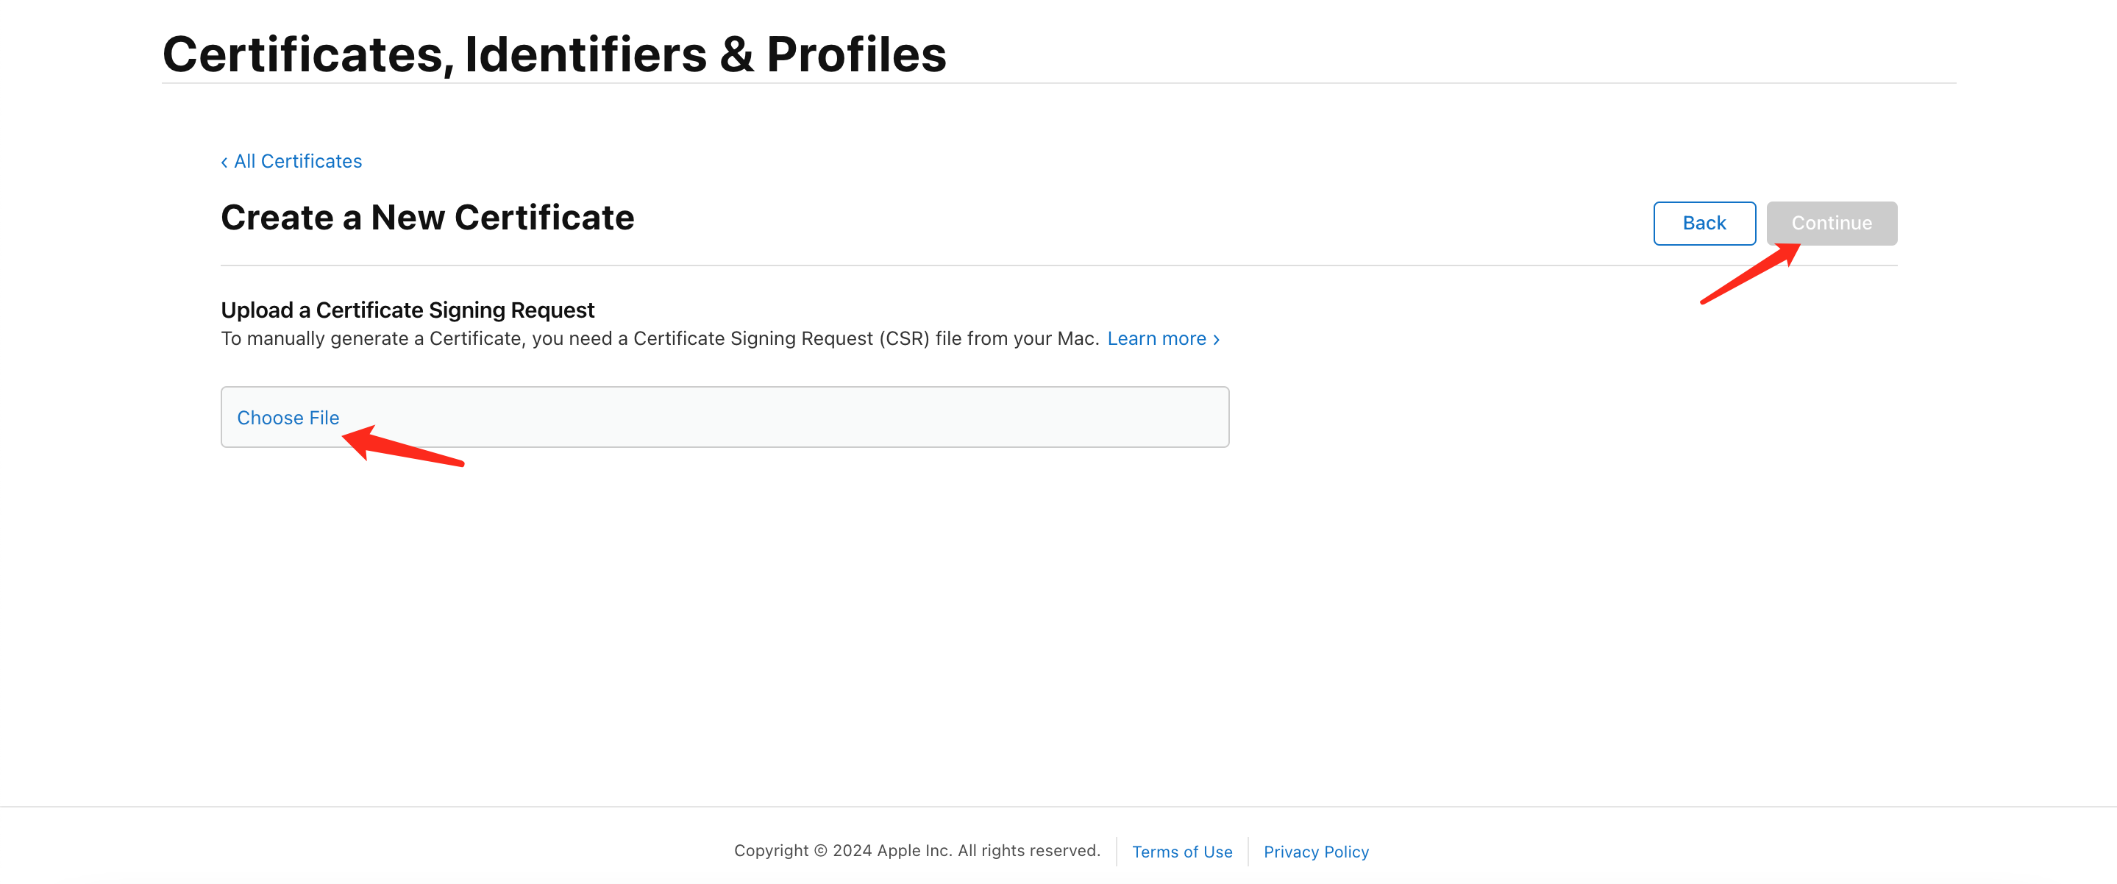Click the Upload a Certificate Signing Request heading

click(408, 310)
